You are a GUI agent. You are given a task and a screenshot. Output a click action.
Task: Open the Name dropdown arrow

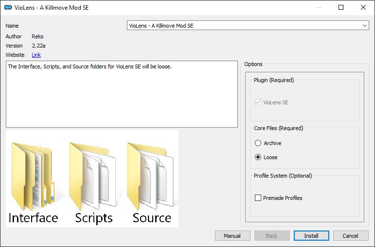pyautogui.click(x=365, y=26)
